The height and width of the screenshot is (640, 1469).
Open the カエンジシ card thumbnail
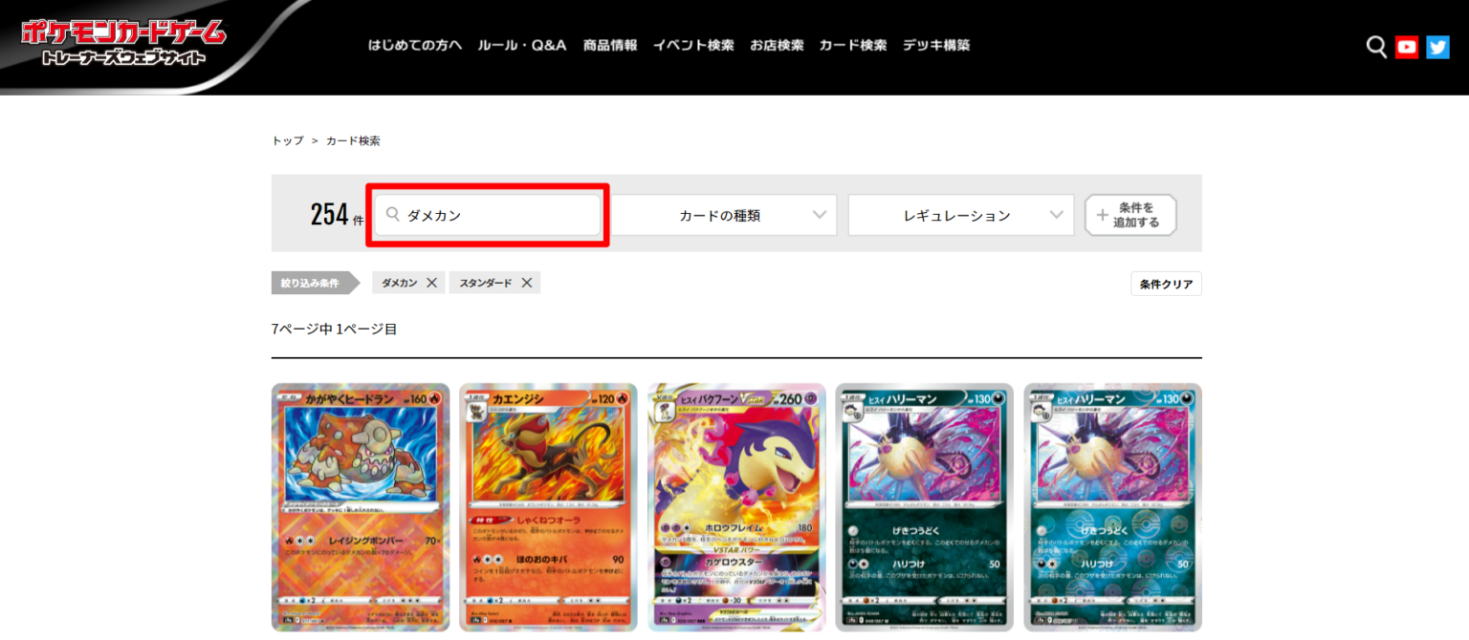548,507
